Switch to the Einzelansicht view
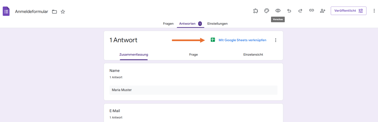378x122 pixels. coord(253,55)
